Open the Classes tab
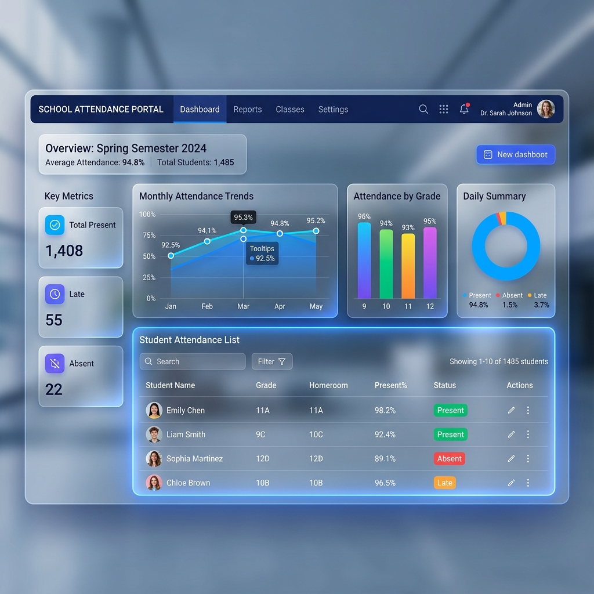This screenshot has height=594, width=594. click(x=290, y=109)
